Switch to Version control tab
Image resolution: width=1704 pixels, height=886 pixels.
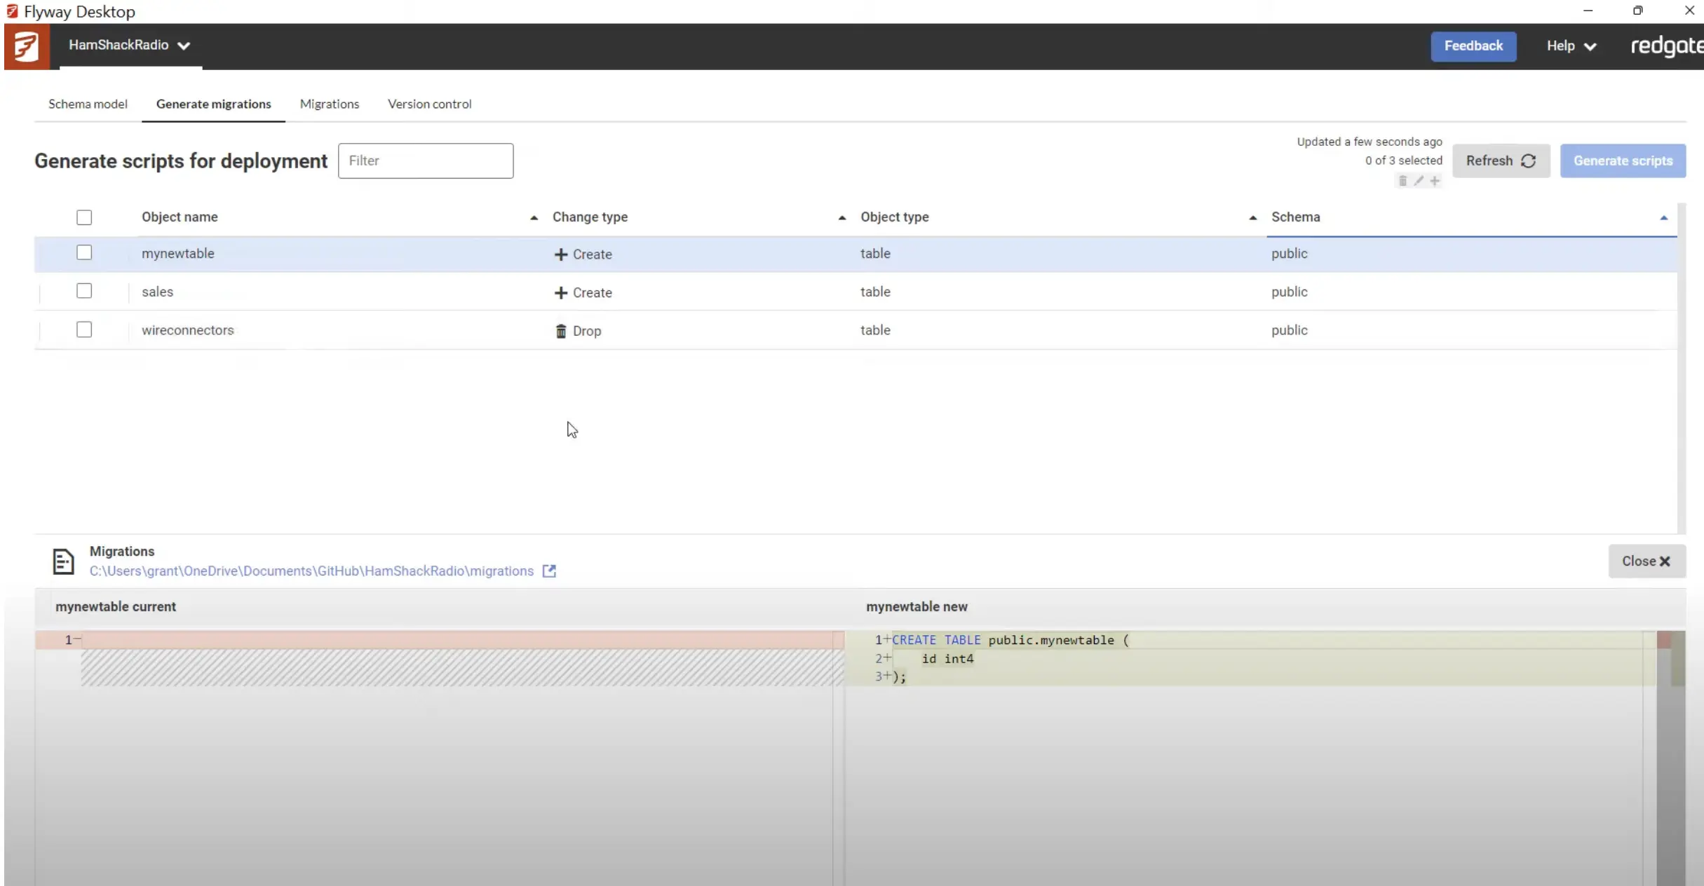(x=429, y=104)
